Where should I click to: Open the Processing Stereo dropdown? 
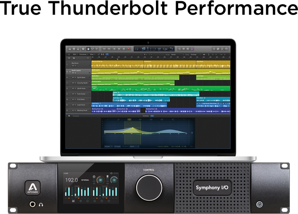(134, 146)
